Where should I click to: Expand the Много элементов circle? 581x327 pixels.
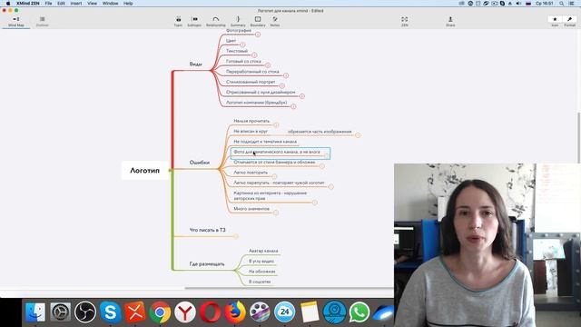(x=276, y=213)
